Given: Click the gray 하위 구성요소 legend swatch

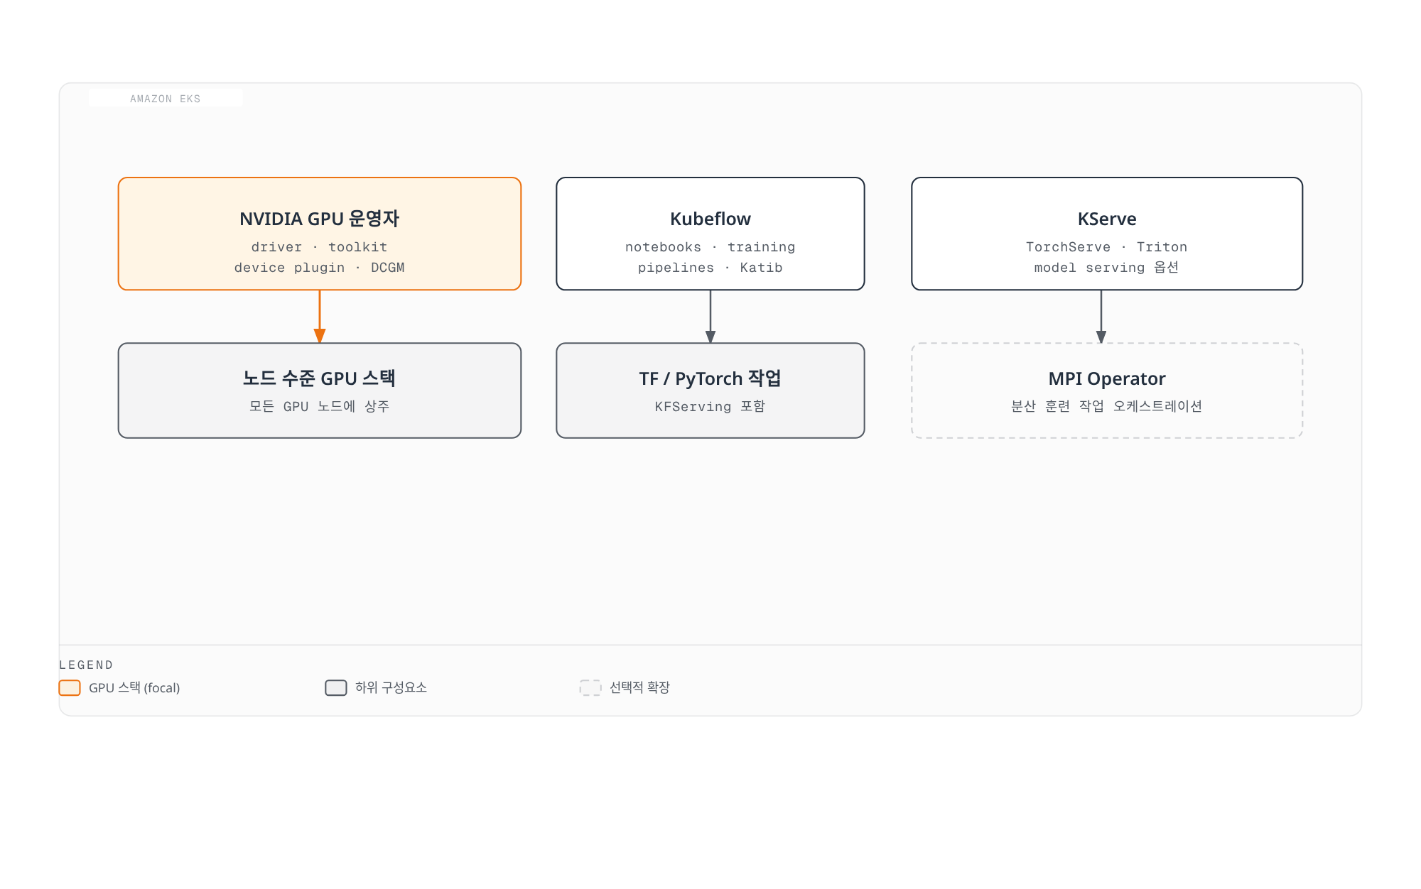Looking at the screenshot, I should [336, 687].
